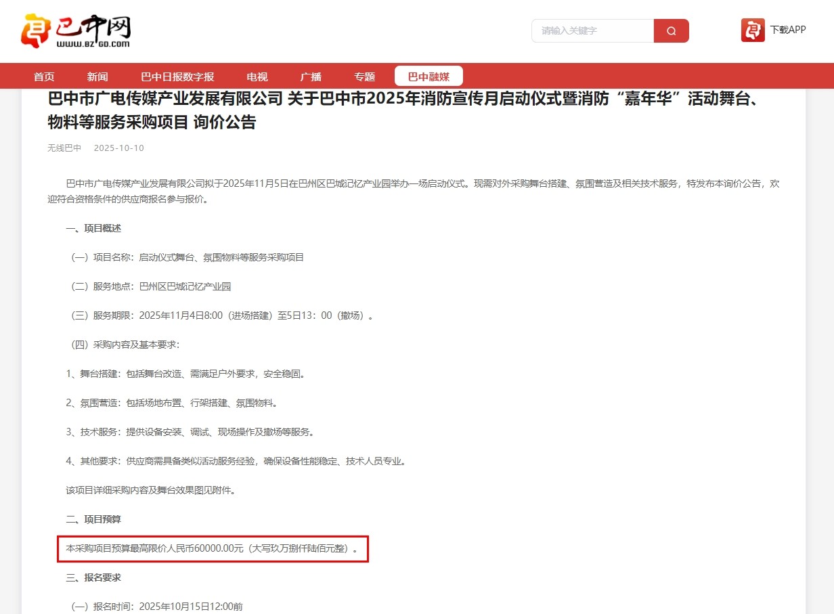The image size is (834, 614).
Task: Open the 新闻 nav menu item
Action: click(x=97, y=76)
